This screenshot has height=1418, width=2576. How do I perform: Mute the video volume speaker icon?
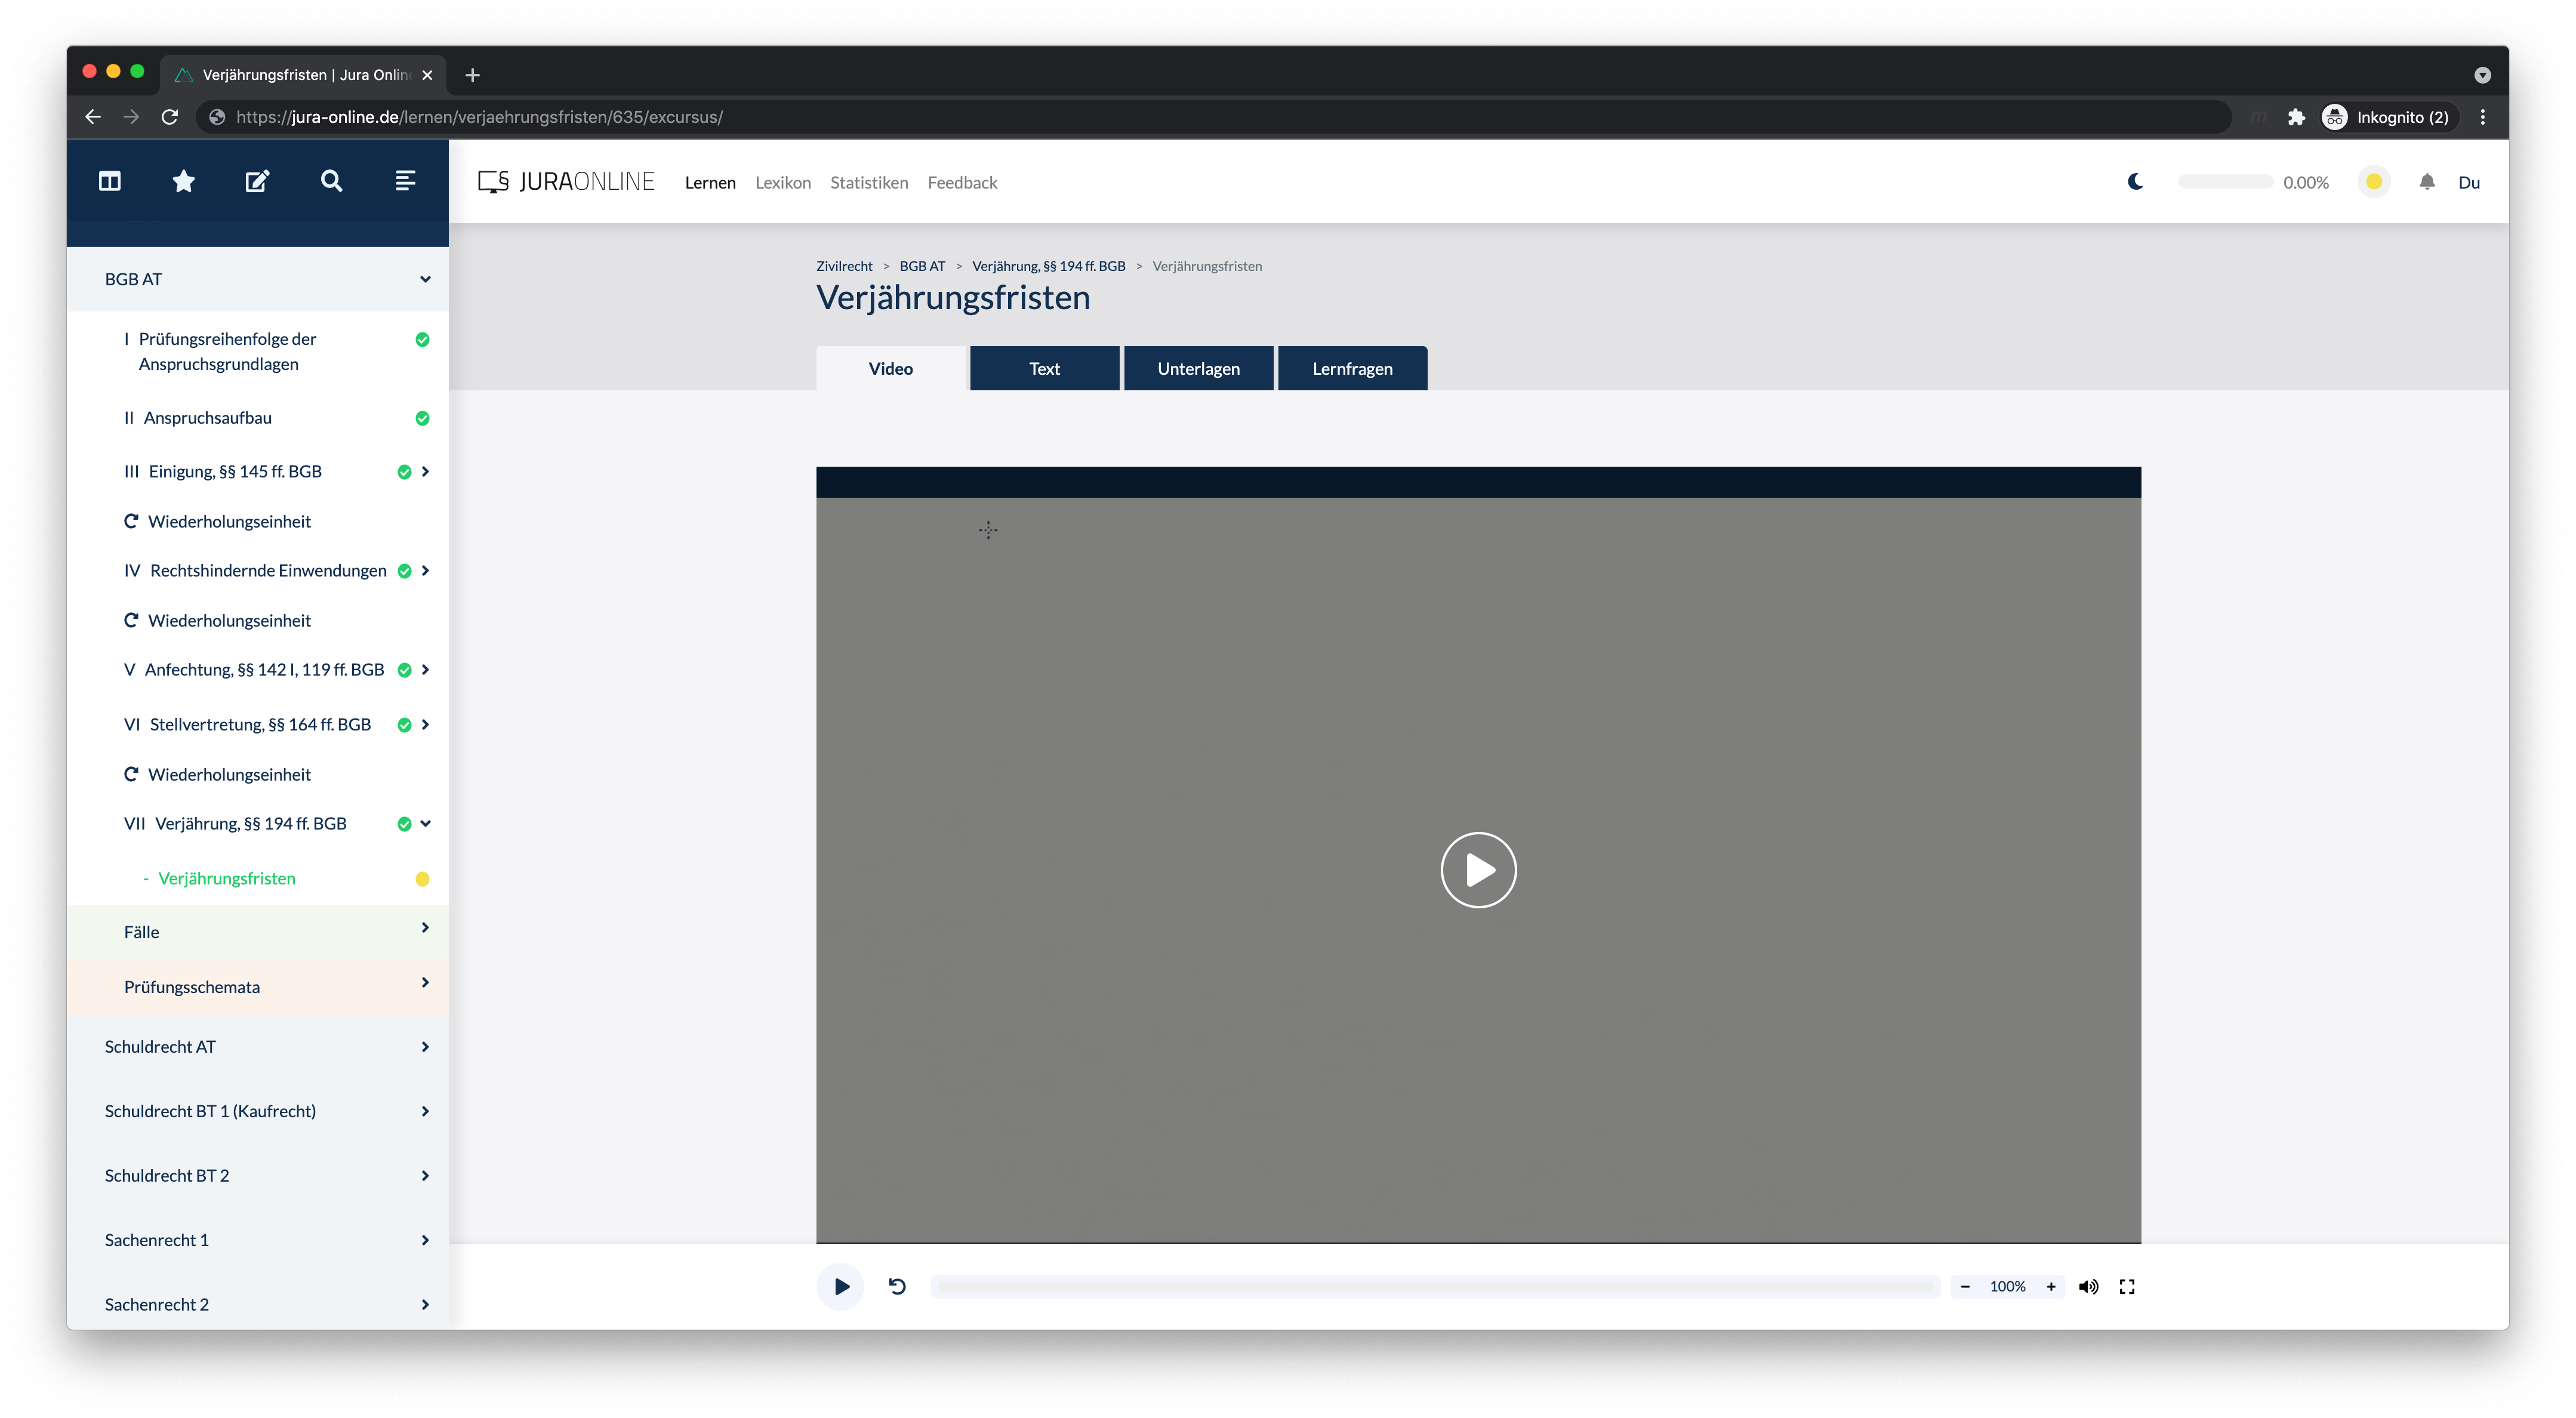(2088, 1286)
